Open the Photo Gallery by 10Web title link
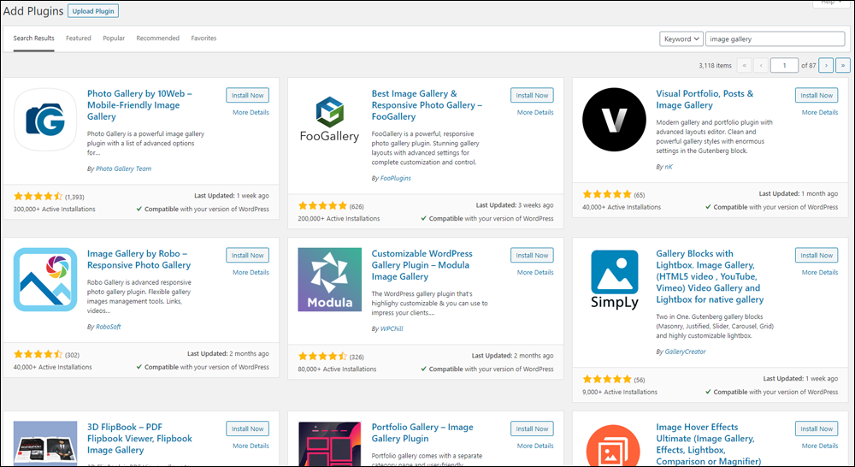 [139, 104]
